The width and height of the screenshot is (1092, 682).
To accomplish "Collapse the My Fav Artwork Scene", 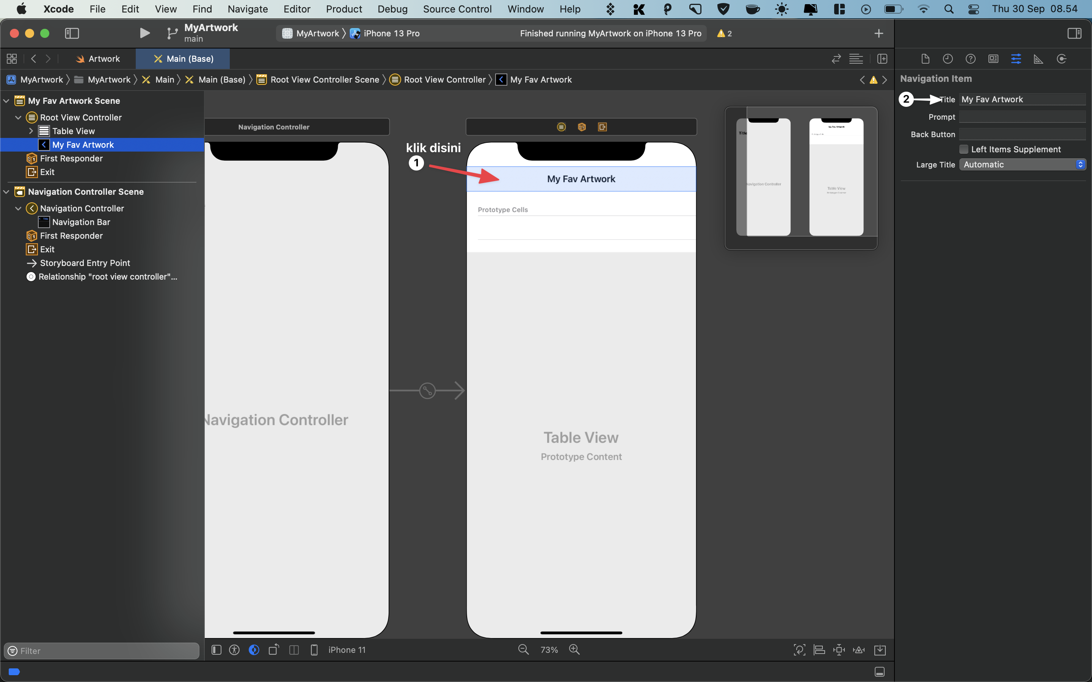I will point(6,100).
